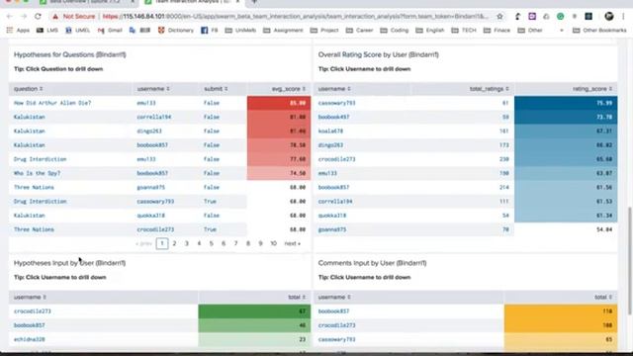Sort by avg_score column header
This screenshot has height=356, width=633.
(289, 89)
